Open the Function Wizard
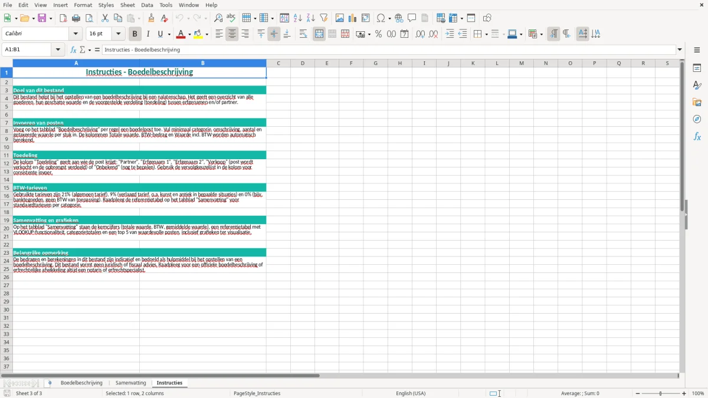 (73, 50)
